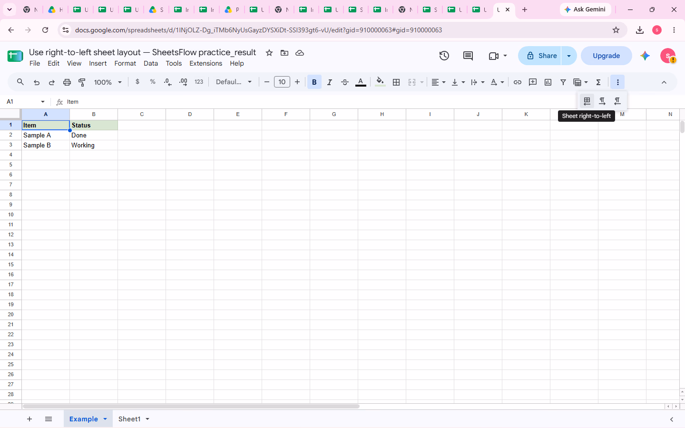Open the Example sheet tab menu arrow
The height and width of the screenshot is (428, 685).
click(x=105, y=419)
